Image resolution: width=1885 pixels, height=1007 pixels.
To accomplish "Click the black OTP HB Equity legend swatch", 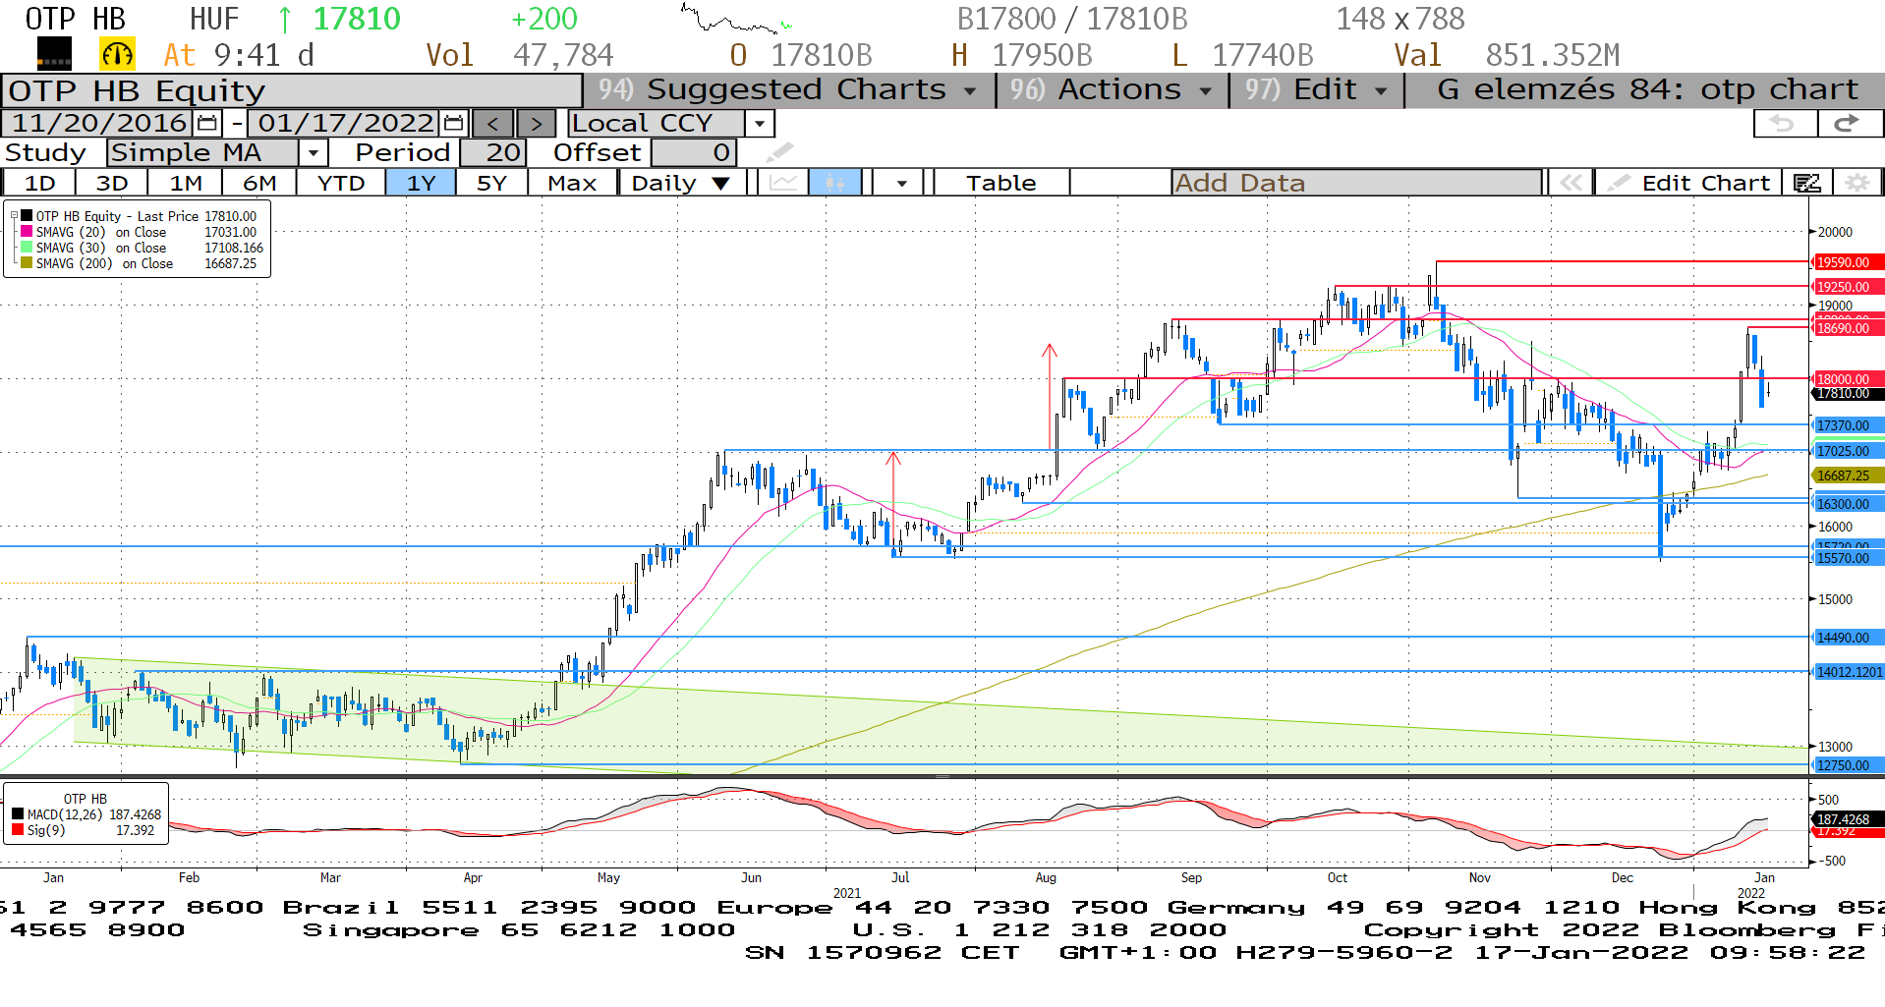I will [27, 216].
